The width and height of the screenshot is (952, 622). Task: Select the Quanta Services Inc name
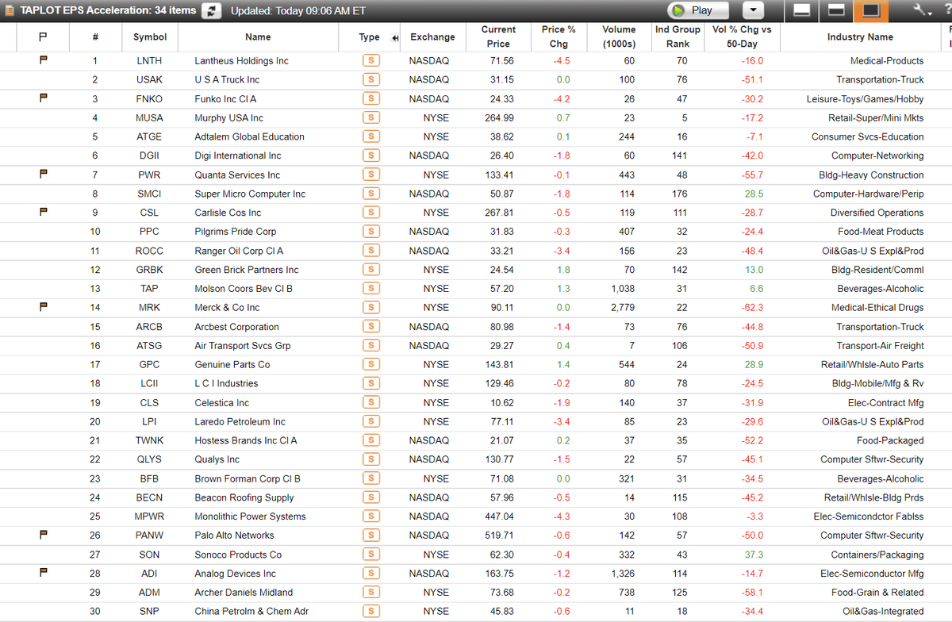pos(237,175)
